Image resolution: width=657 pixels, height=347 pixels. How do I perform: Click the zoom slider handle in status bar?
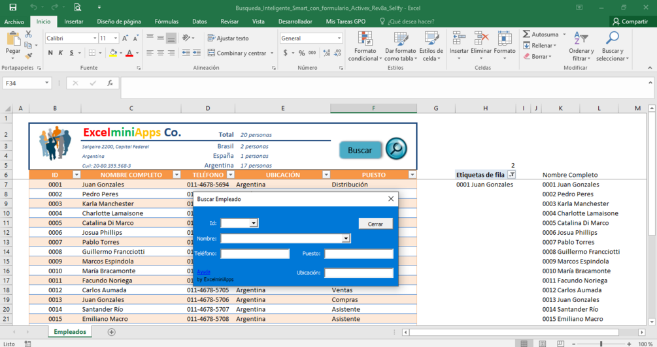coord(601,344)
